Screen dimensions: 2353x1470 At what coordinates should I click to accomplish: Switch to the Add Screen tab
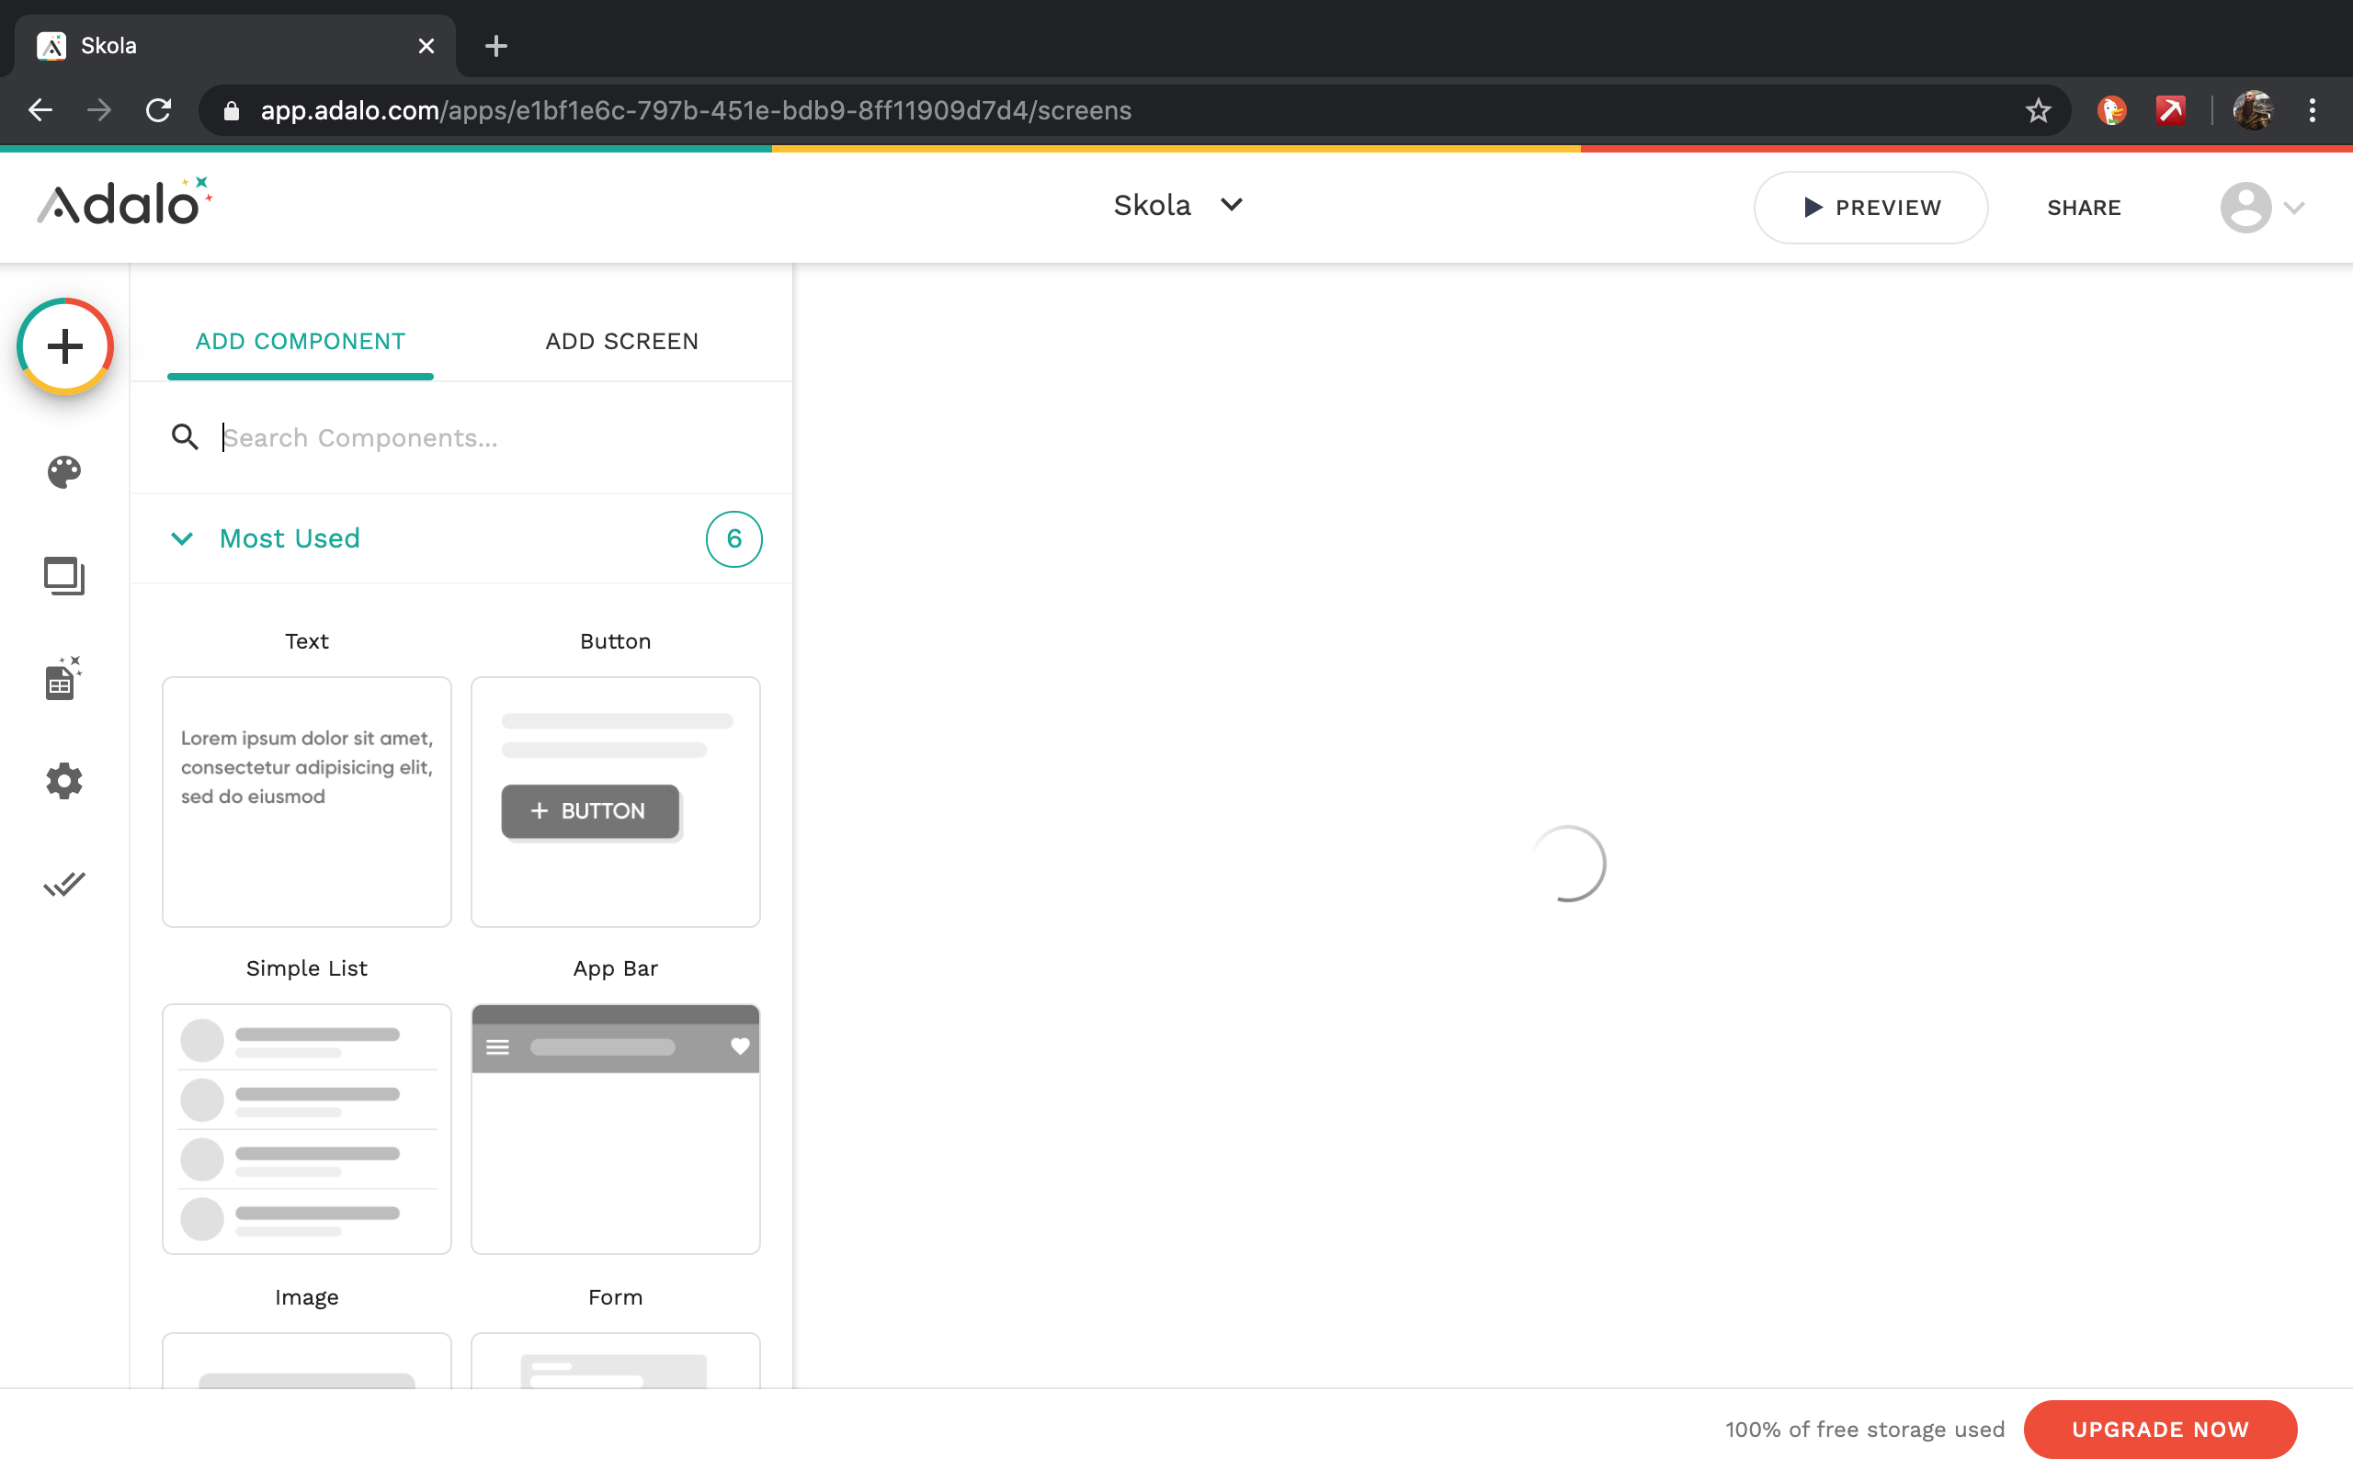coord(621,341)
